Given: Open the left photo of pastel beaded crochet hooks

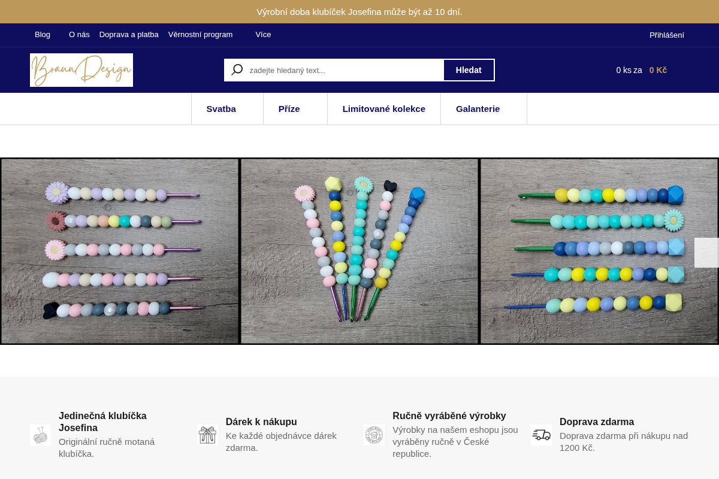Looking at the screenshot, I should click(x=120, y=251).
